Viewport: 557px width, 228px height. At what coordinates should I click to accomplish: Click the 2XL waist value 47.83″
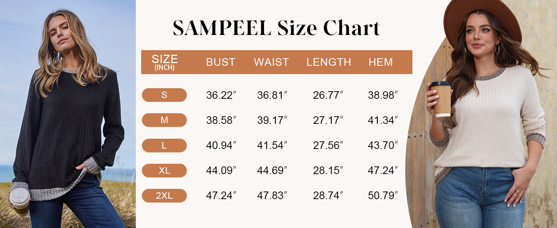(x=272, y=196)
